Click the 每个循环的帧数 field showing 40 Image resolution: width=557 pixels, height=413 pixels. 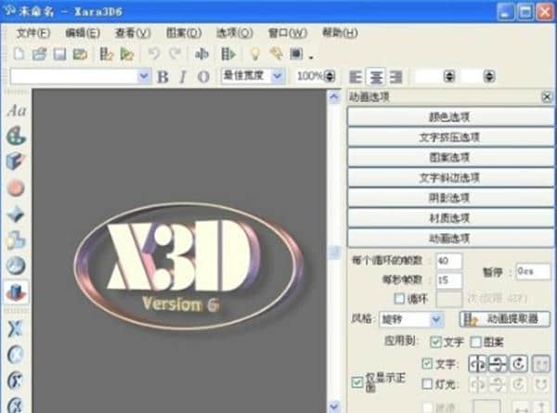[448, 261]
